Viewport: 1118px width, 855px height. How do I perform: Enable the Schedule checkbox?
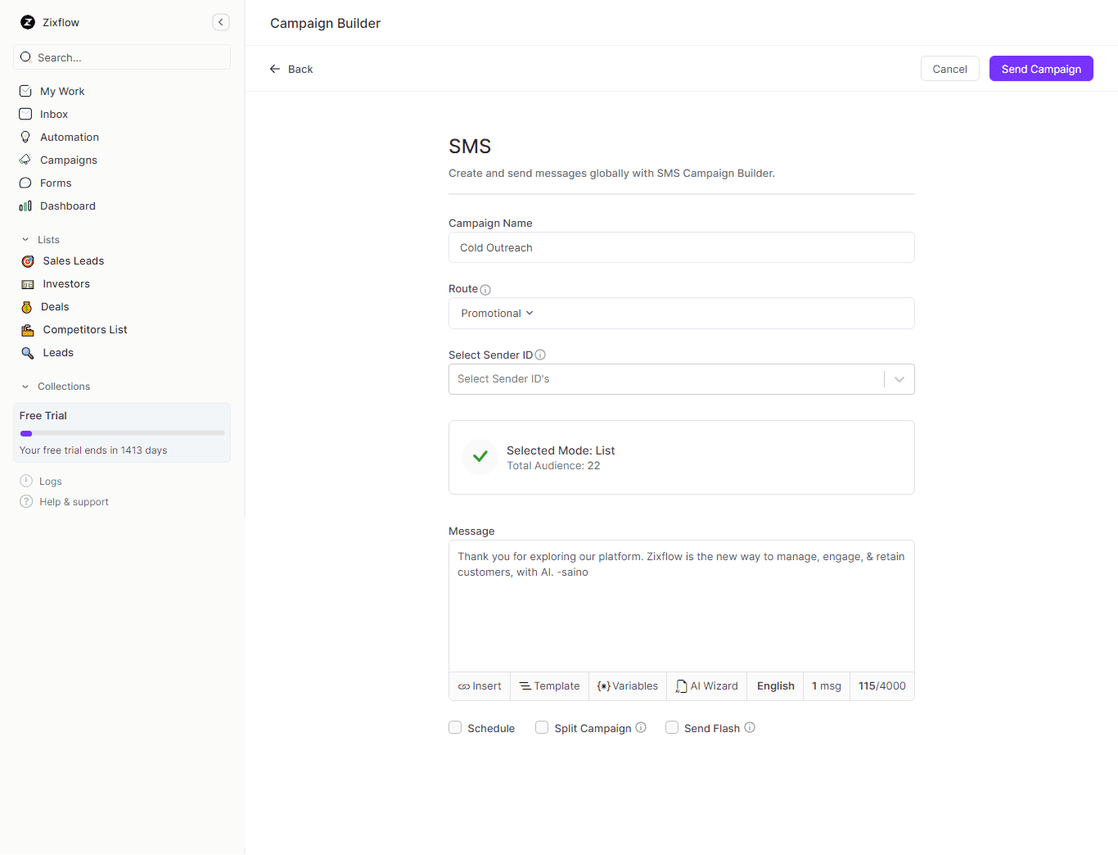click(455, 727)
